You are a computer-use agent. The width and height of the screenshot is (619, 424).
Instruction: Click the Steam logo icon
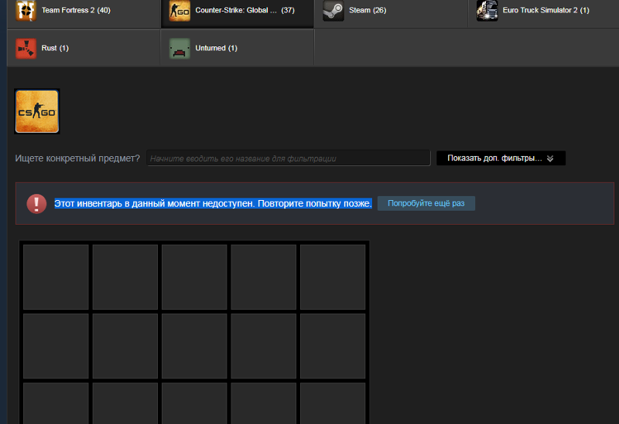coord(333,11)
